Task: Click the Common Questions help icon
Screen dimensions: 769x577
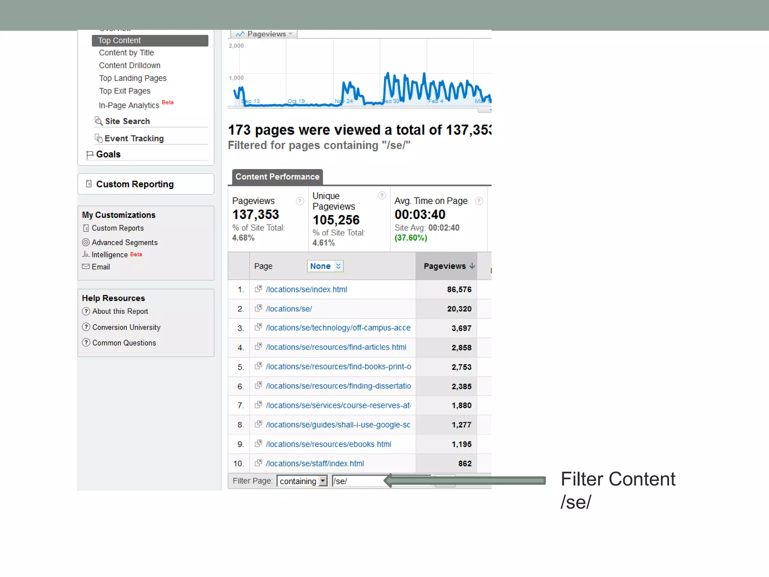Action: tap(86, 343)
